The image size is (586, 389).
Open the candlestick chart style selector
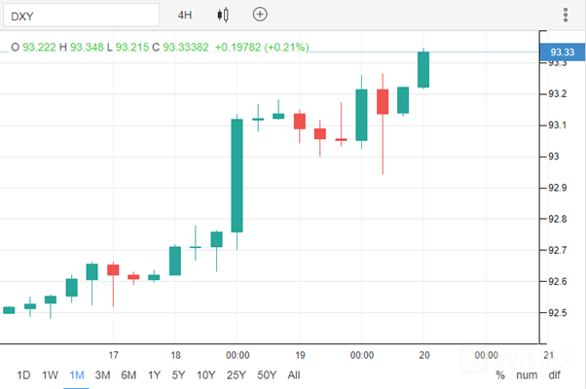coord(224,15)
